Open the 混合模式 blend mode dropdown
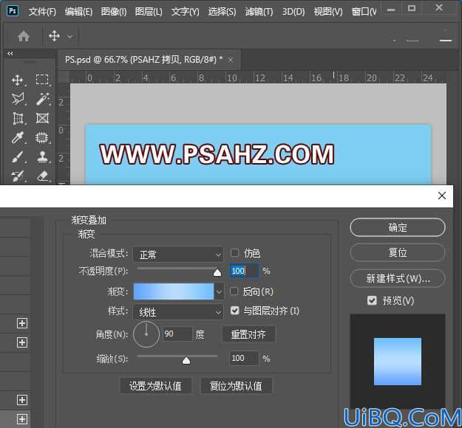Viewport: 462px width, 428px height. click(x=178, y=255)
